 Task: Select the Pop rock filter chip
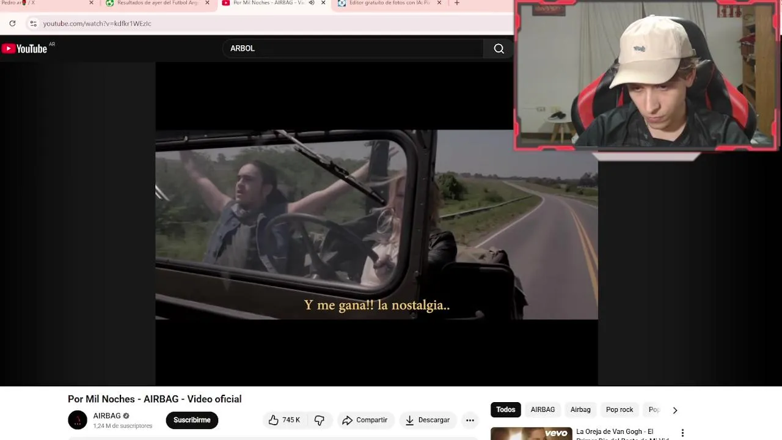[x=619, y=409]
